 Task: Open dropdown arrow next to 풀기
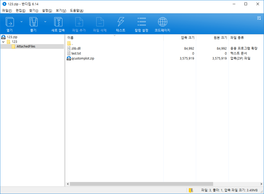coord(45,22)
